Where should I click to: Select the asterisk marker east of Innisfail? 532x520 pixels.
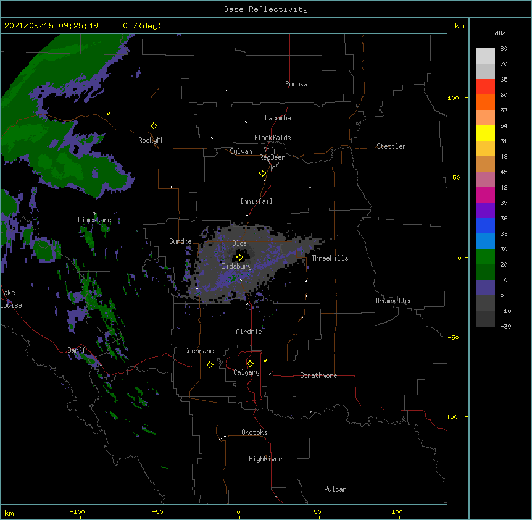click(310, 187)
